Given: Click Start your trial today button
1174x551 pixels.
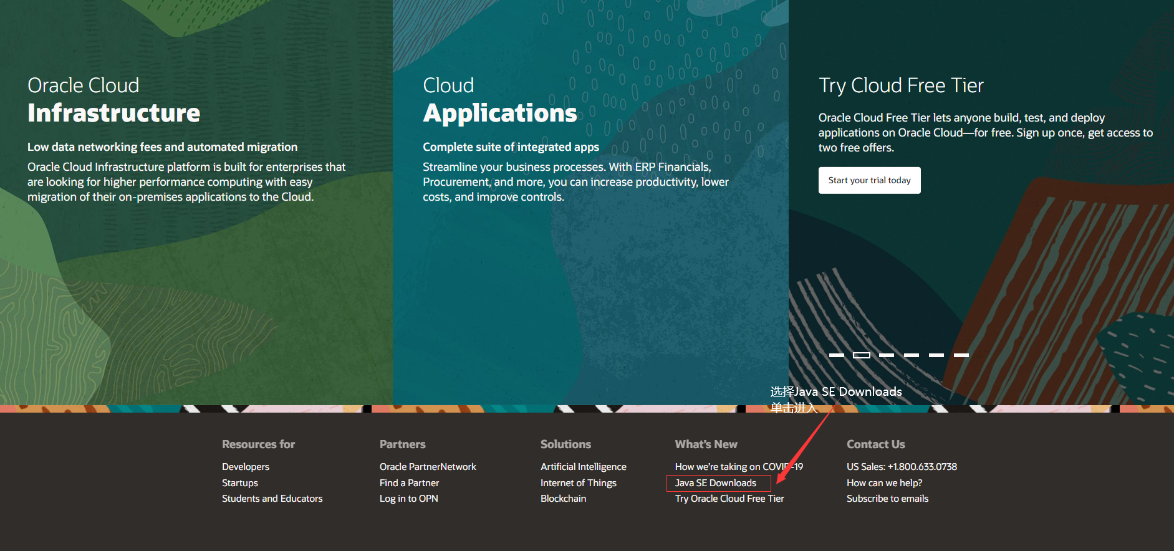Looking at the screenshot, I should pyautogui.click(x=869, y=180).
